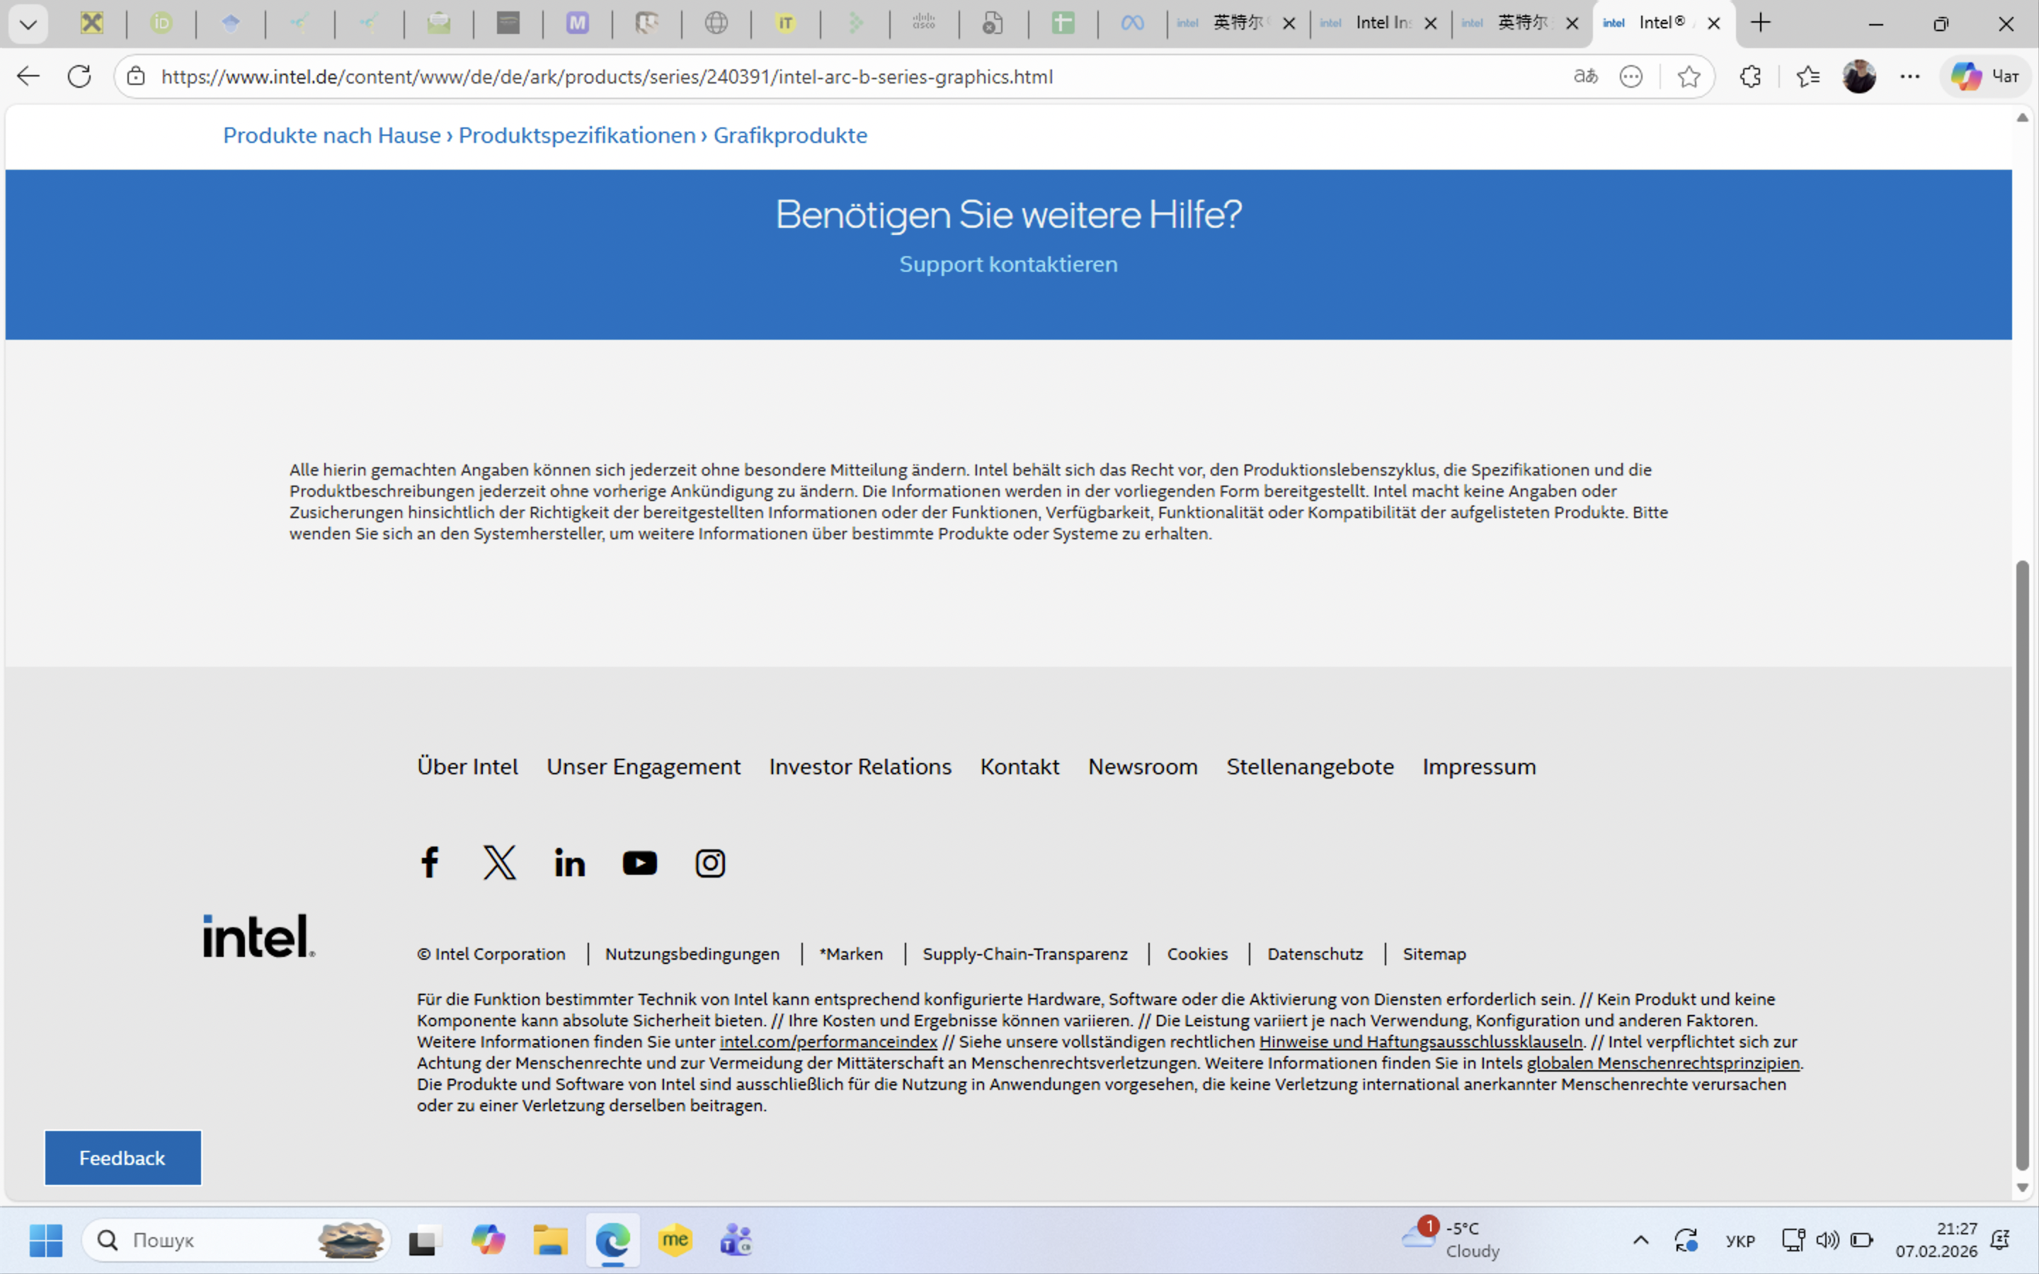Viewport: 2039px width, 1274px height.
Task: Click the translate page icon in address bar
Action: click(1585, 76)
